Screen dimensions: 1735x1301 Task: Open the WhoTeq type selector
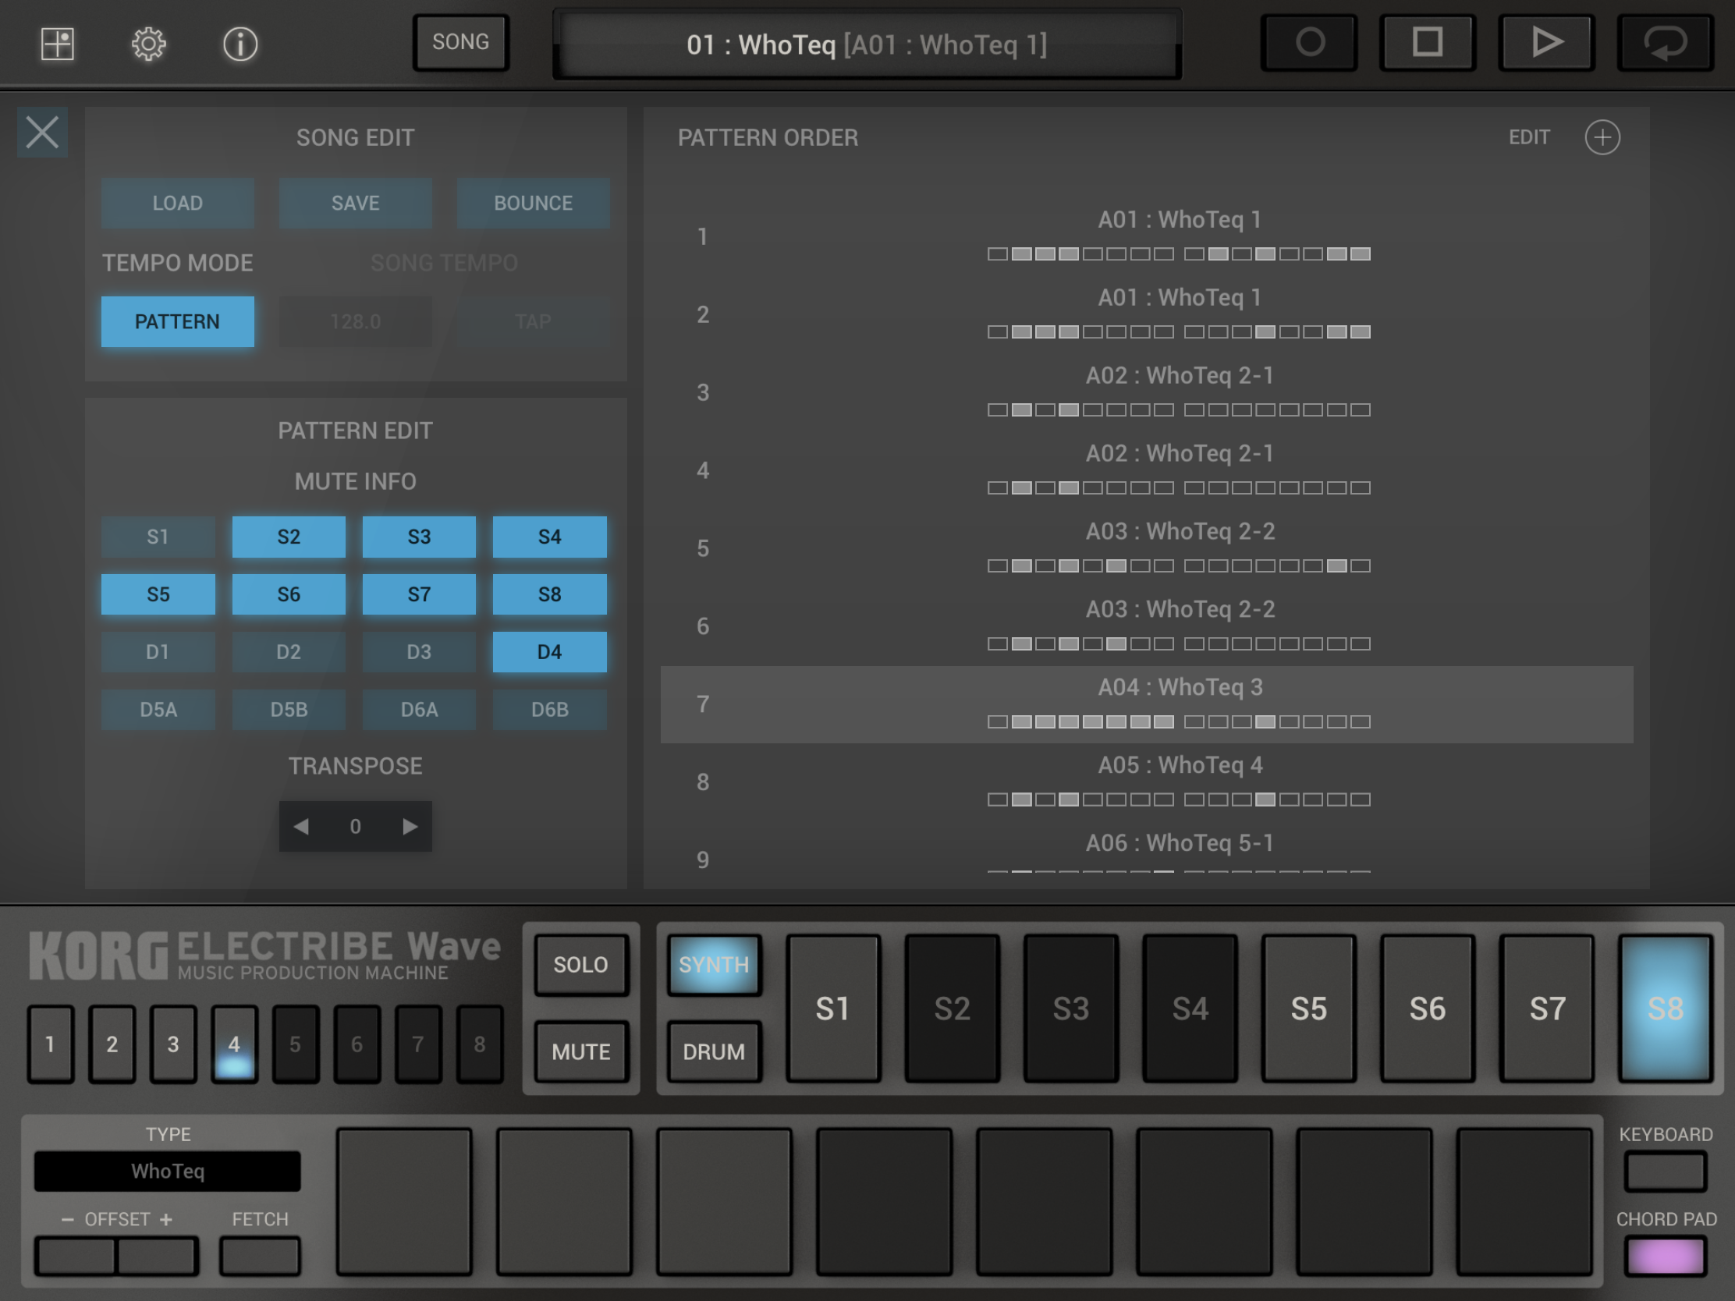(167, 1171)
